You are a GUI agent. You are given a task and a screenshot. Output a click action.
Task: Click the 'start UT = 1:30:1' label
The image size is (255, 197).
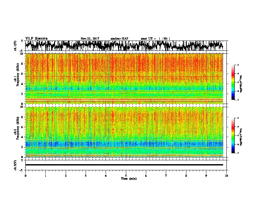click(156, 39)
